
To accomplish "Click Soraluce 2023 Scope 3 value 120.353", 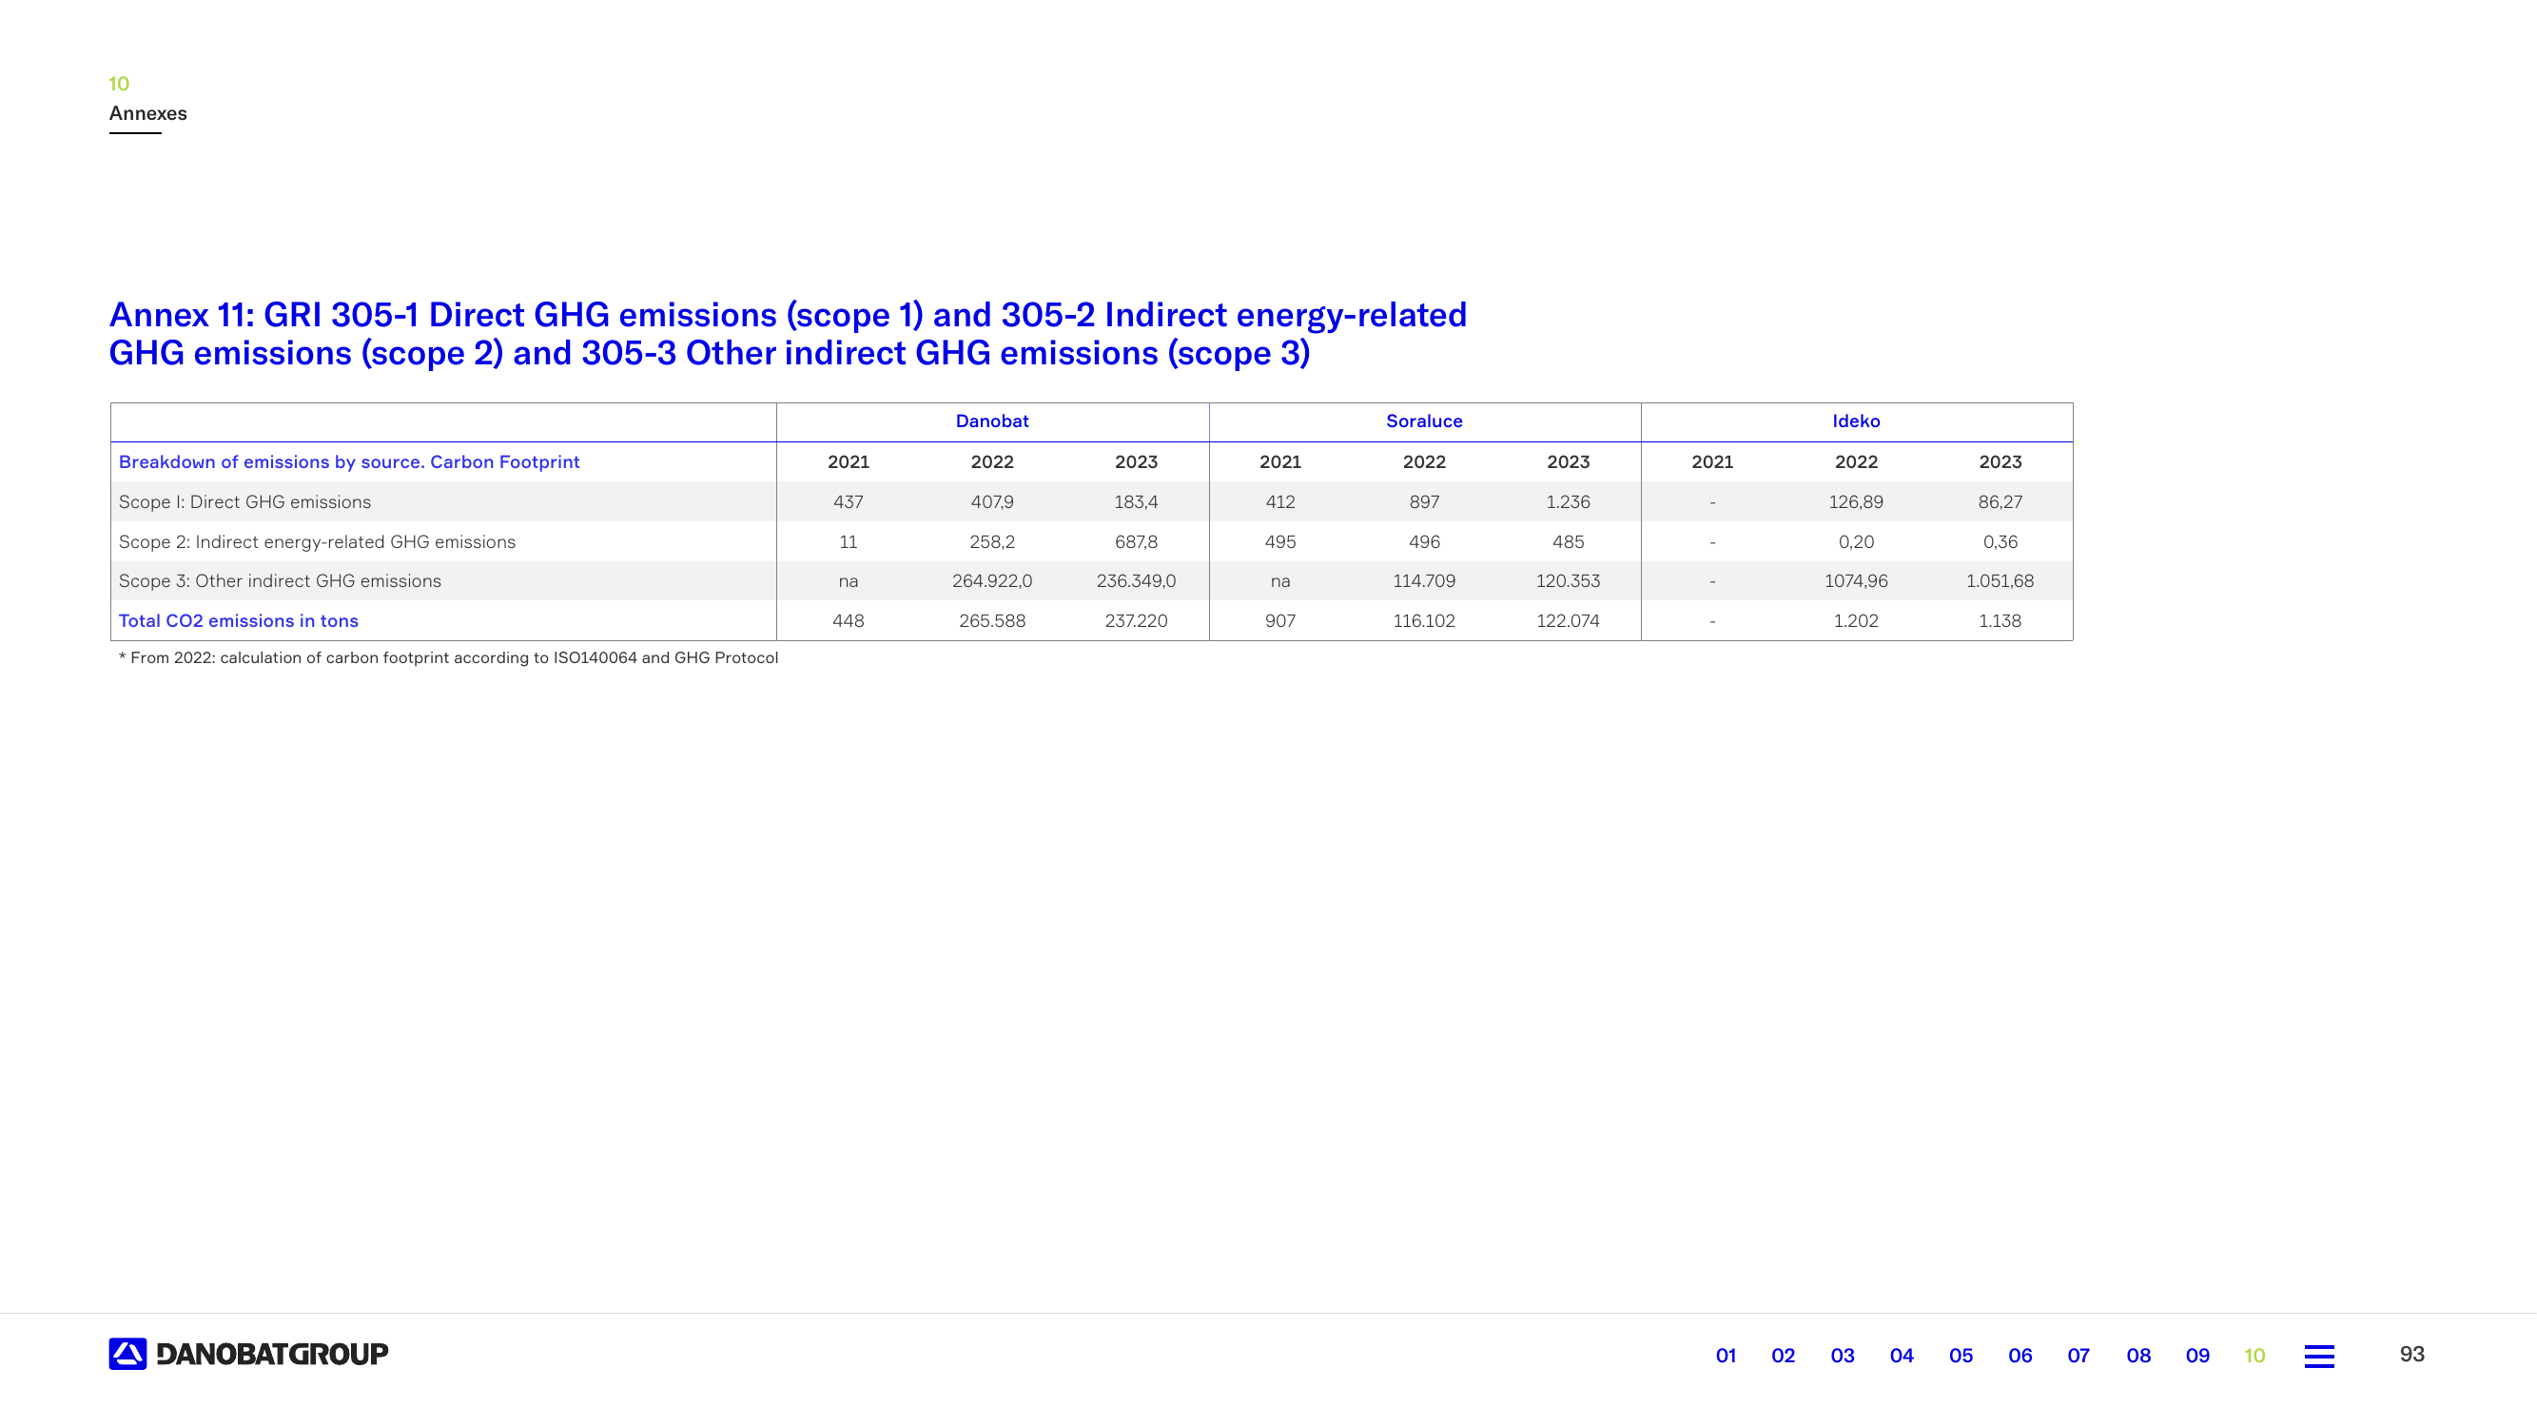I will (1568, 581).
